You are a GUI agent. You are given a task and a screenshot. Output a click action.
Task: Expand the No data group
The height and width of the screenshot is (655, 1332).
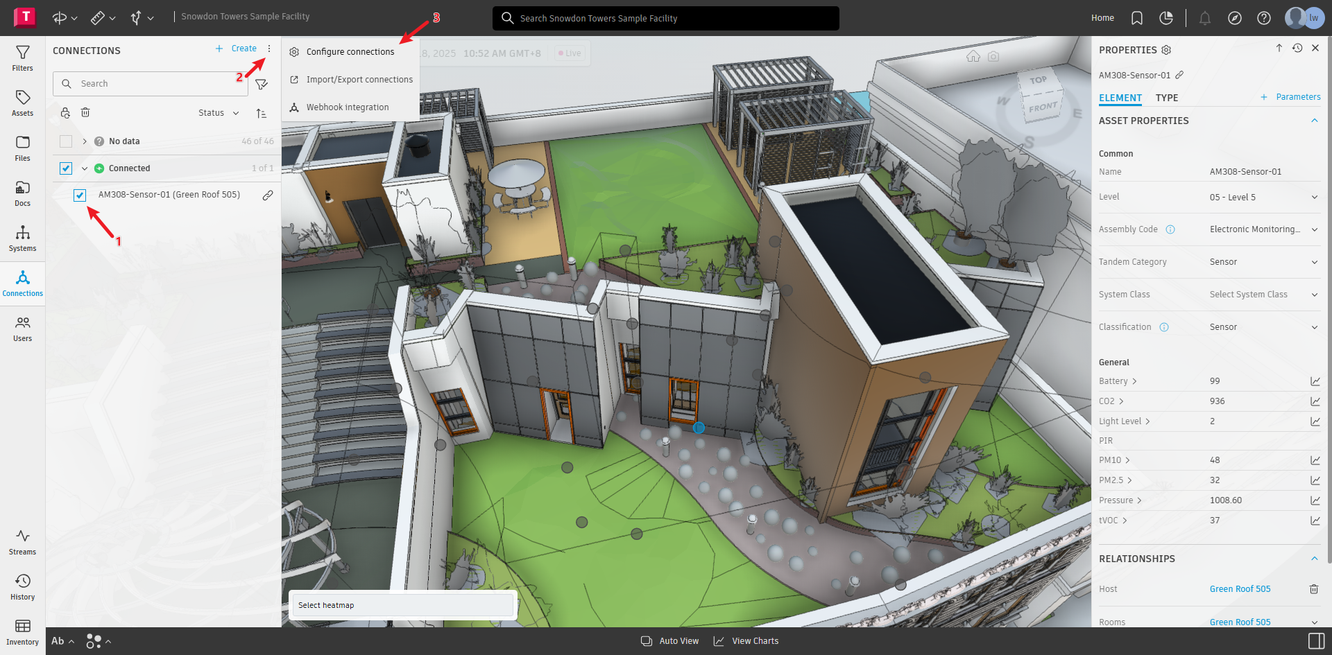coord(85,141)
